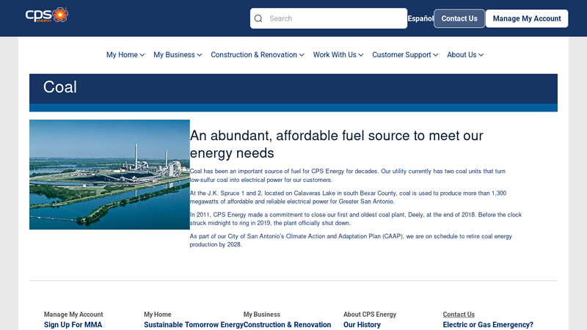Open Construction & Renovation menu
The width and height of the screenshot is (587, 330).
click(254, 54)
